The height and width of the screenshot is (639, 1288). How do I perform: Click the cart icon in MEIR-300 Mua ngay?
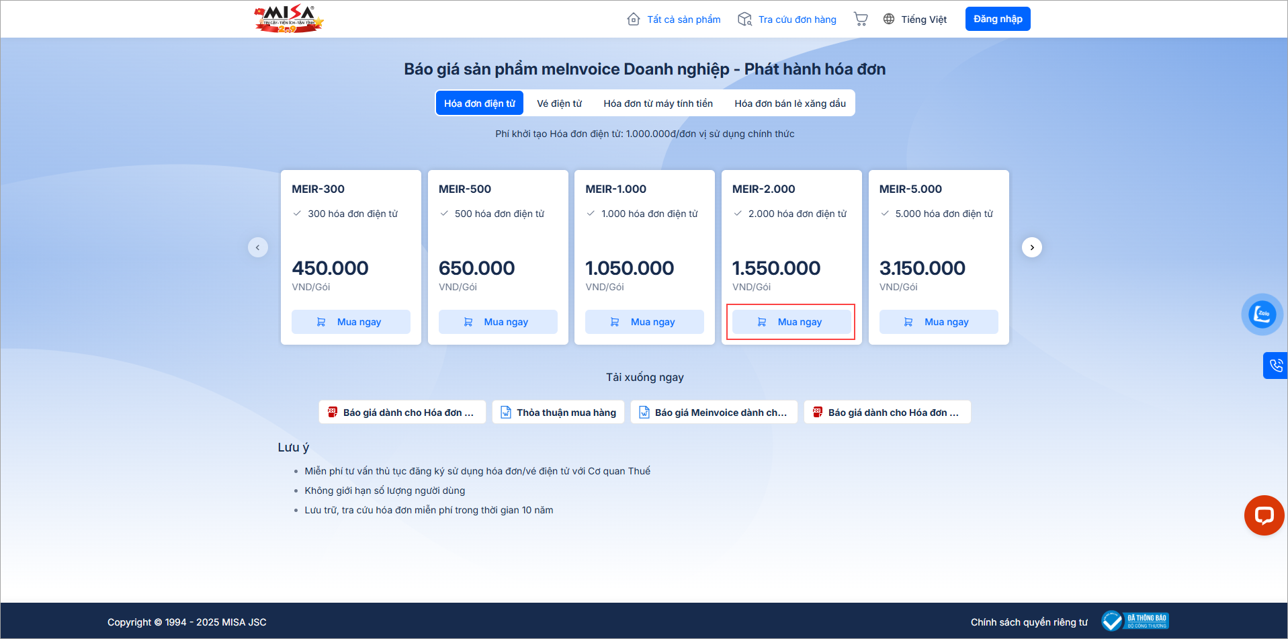(321, 322)
